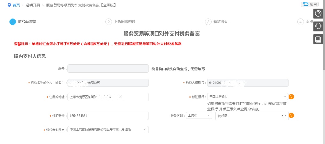Open the customer service headset icon
The image size is (325, 144).
pos(318,26)
